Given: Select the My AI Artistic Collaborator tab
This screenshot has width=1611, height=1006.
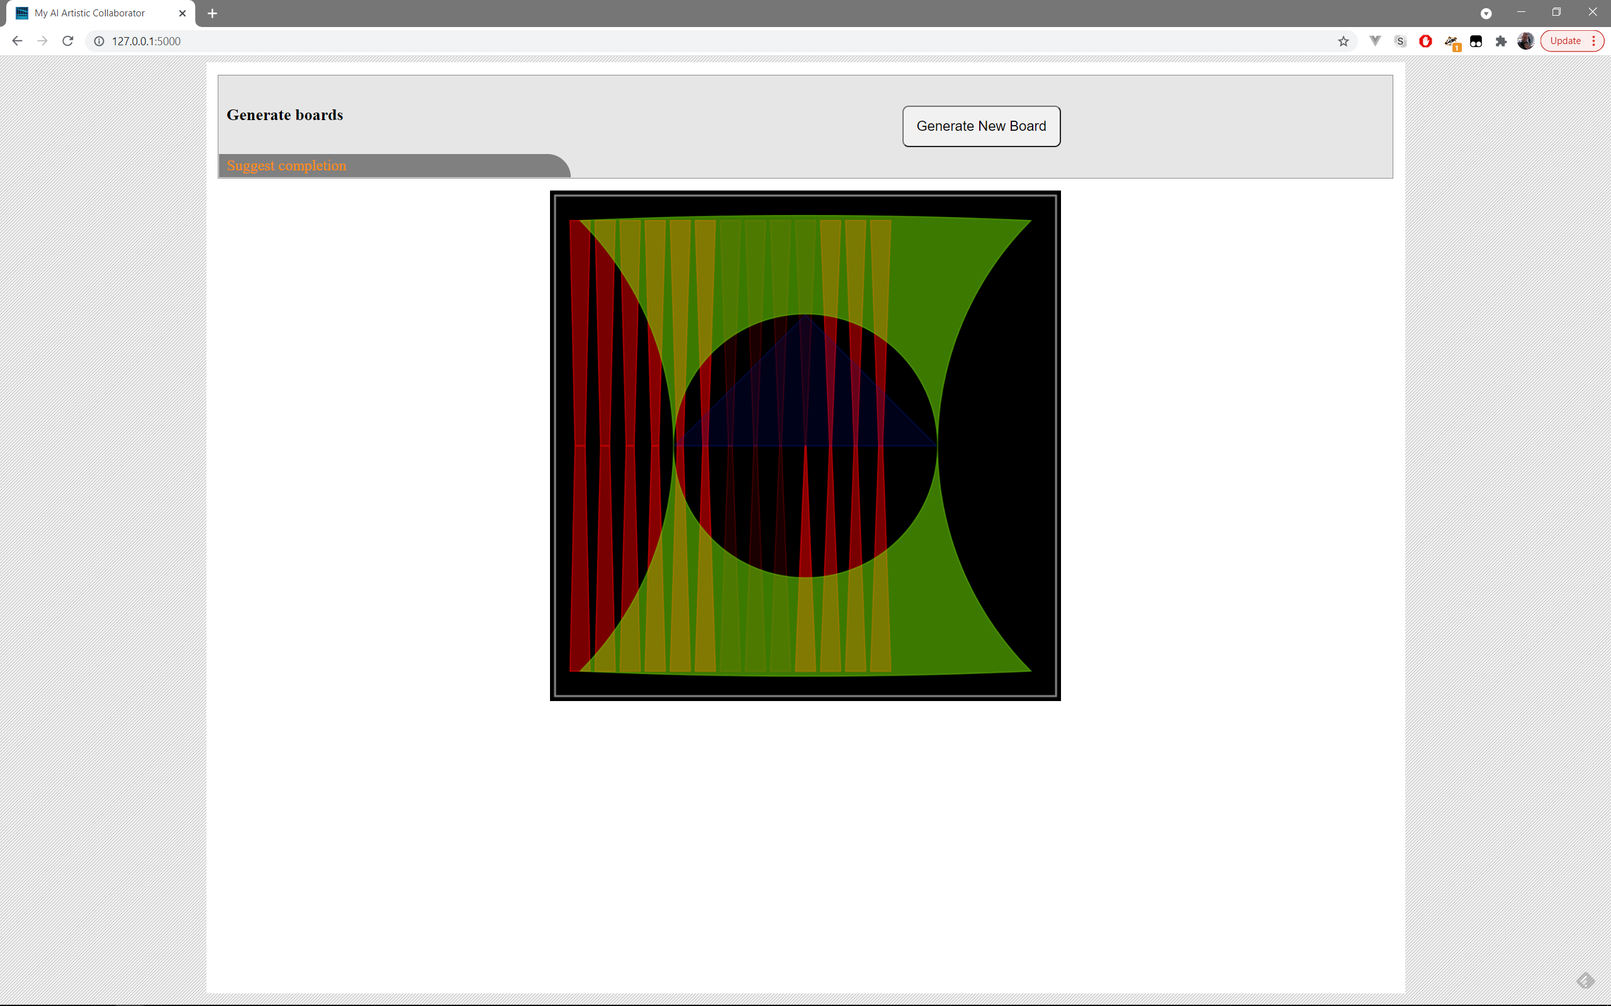Looking at the screenshot, I should tap(90, 13).
